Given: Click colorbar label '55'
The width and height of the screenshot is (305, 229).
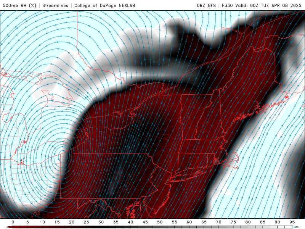Looking at the screenshot, I should tap(175, 222).
